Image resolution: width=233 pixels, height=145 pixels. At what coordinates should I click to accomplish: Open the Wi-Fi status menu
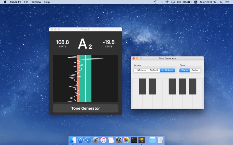tap(167, 2)
